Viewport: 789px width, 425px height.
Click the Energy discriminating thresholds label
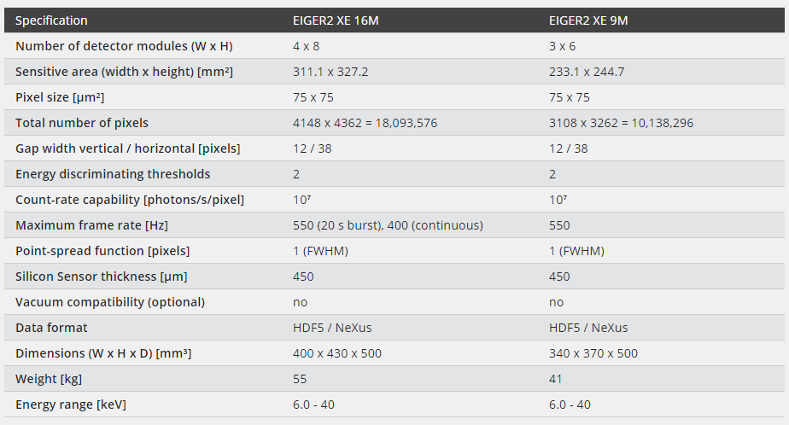[113, 174]
